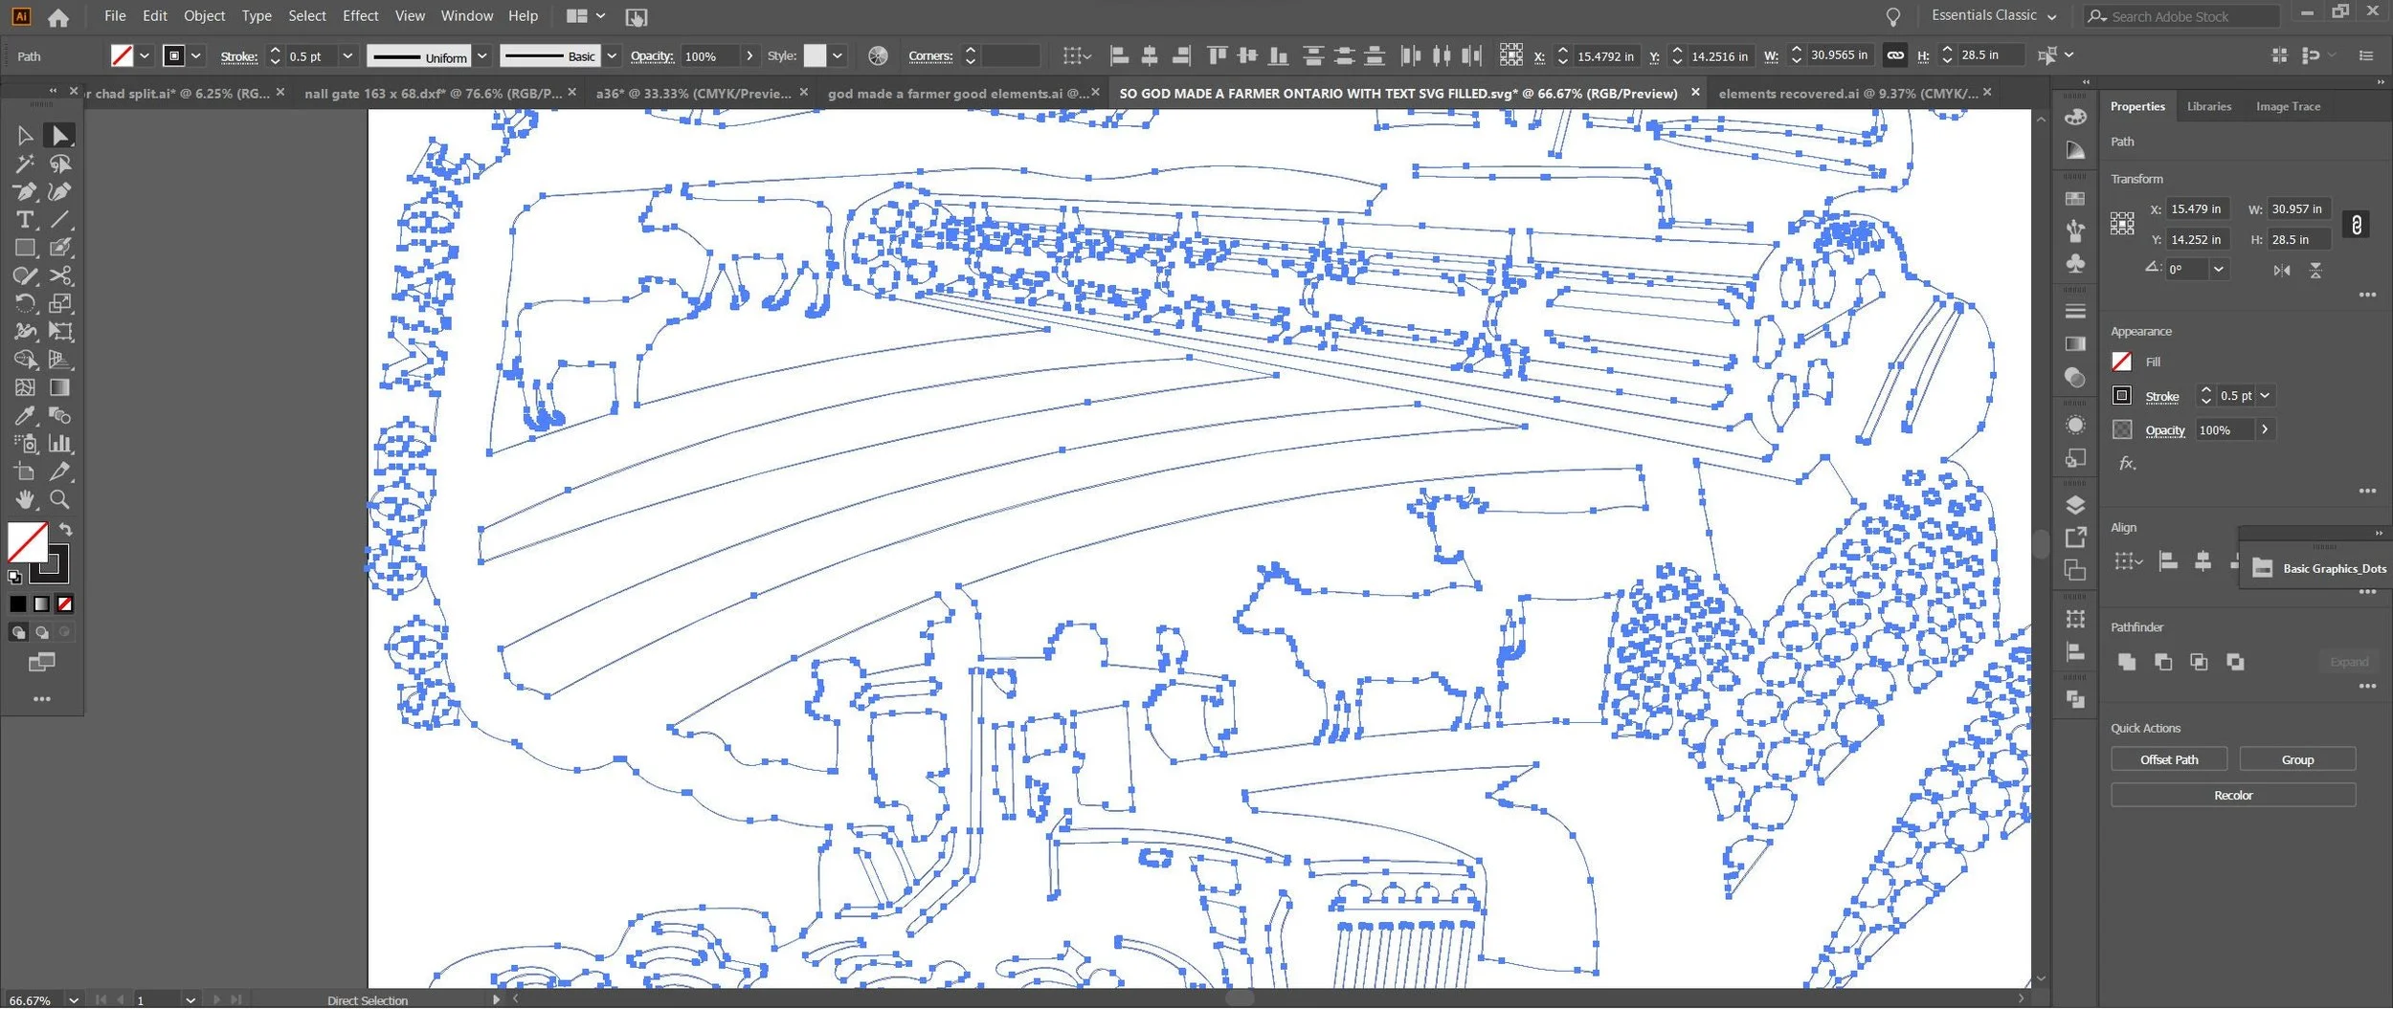Open graphic Style dropdown
Viewport: 2393px width, 1009px height.
[838, 56]
